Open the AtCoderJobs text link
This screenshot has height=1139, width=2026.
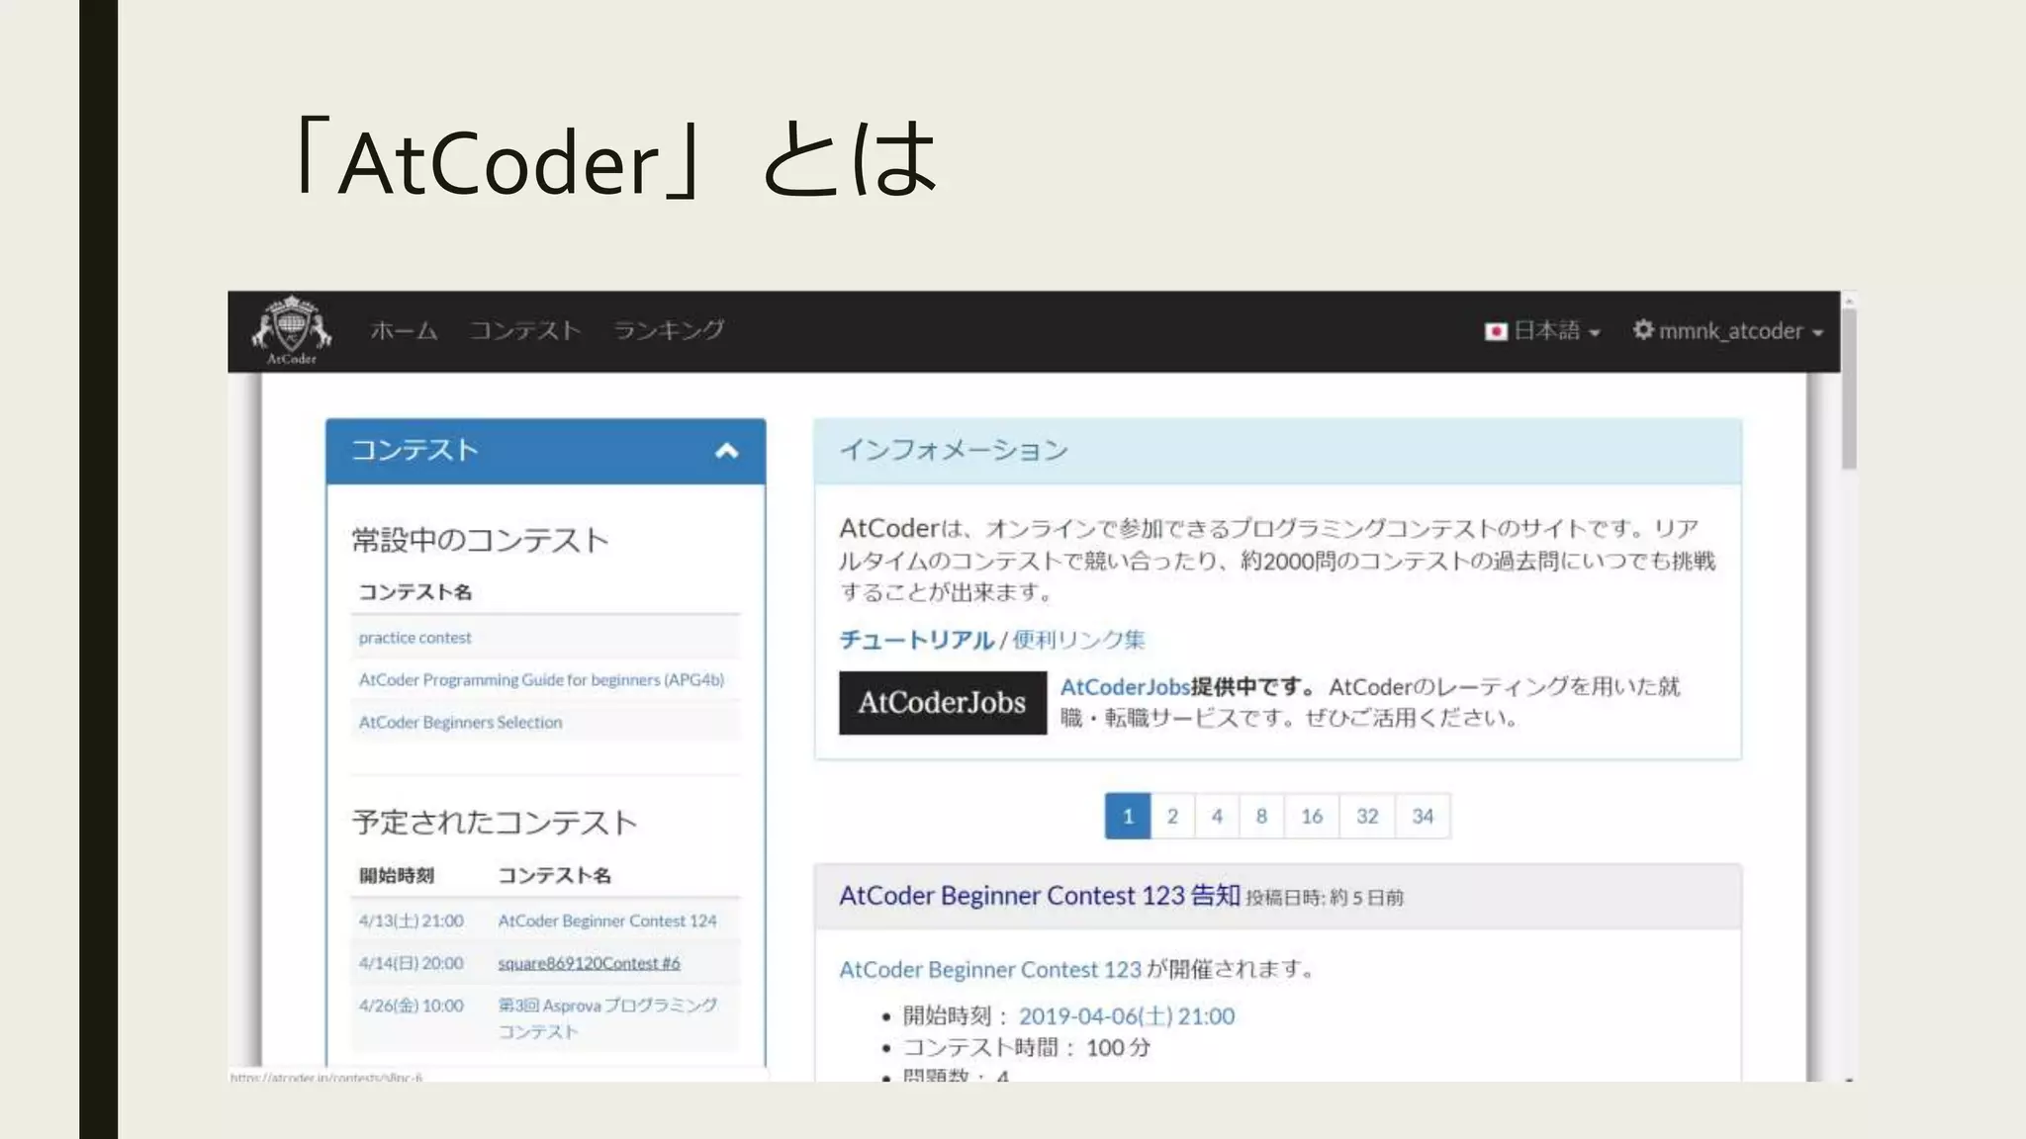point(1125,687)
